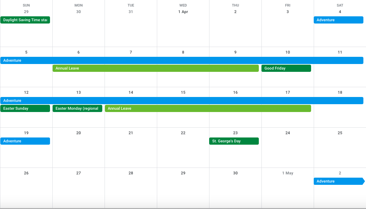Select date 31 in the Tuesday column
Screen dimensions: 366x209
131,12
